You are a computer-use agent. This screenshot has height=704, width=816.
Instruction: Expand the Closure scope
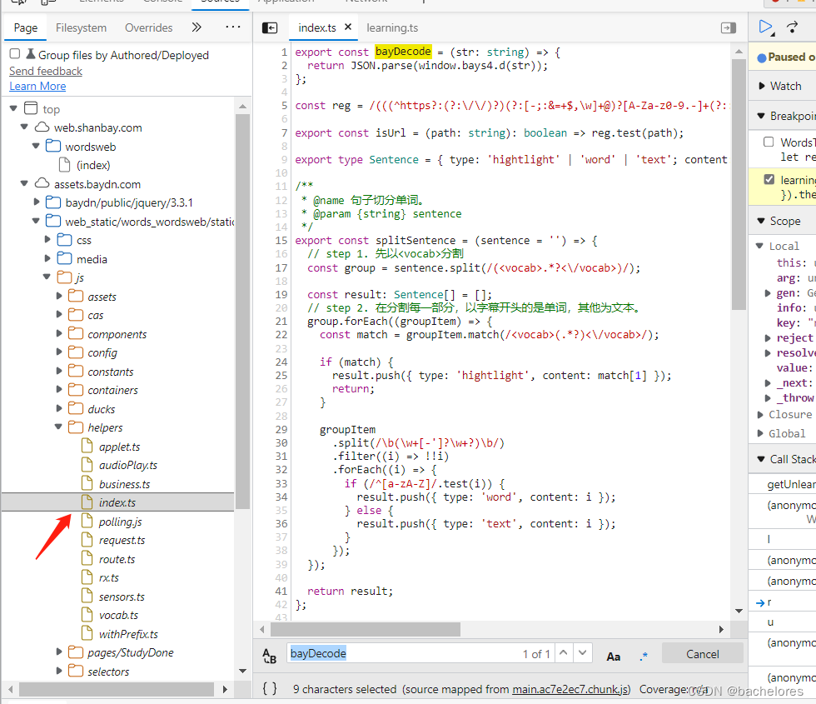[x=761, y=415]
